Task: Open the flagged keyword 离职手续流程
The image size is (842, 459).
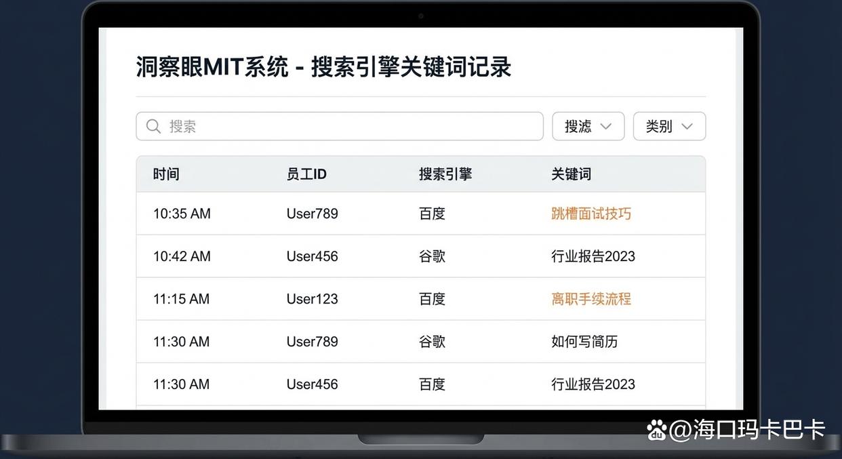Action: tap(590, 298)
